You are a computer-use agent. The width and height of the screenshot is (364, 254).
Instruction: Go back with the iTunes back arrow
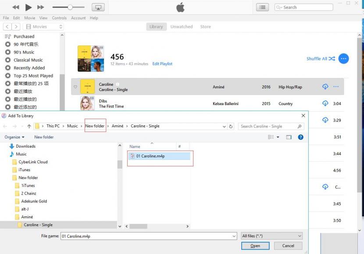[x=7, y=27]
